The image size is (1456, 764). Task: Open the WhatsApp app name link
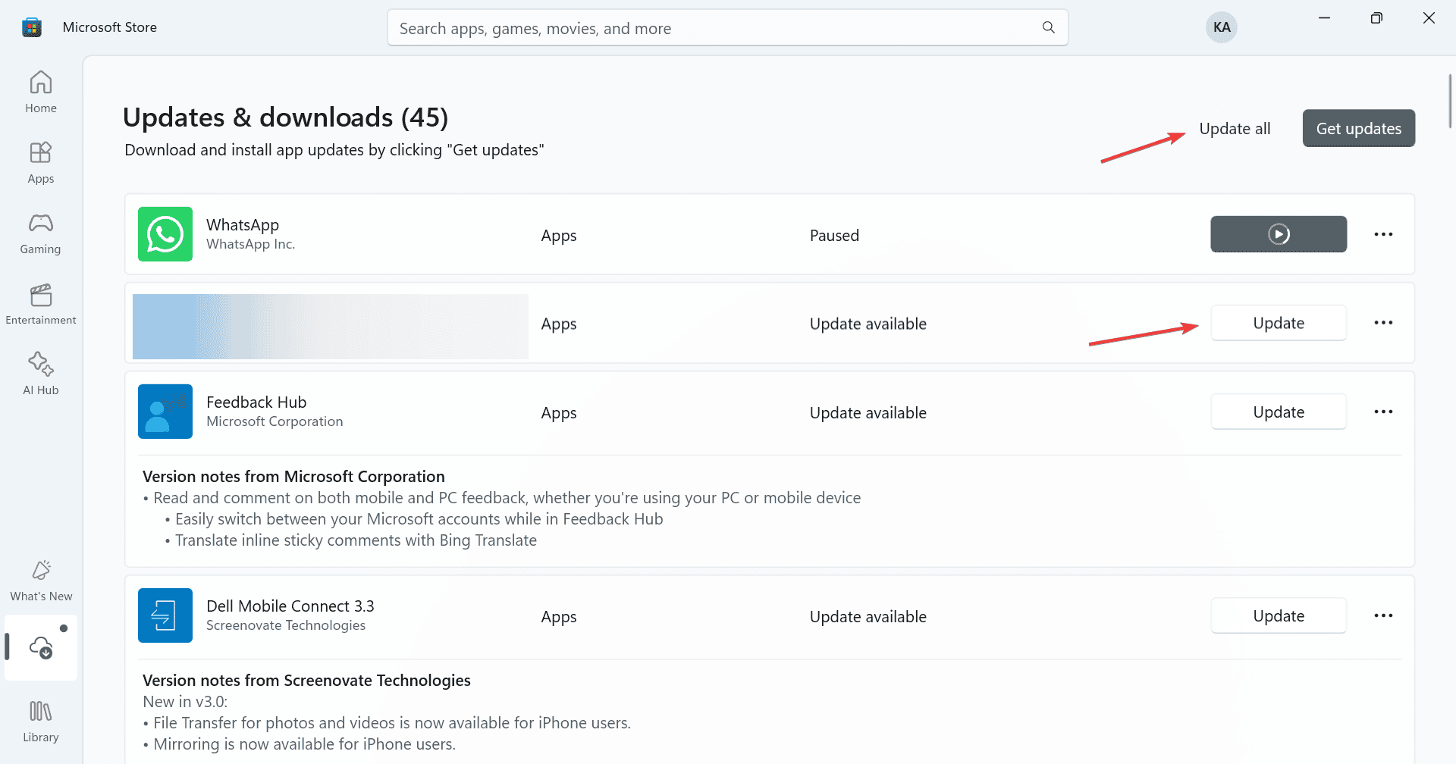click(x=243, y=225)
